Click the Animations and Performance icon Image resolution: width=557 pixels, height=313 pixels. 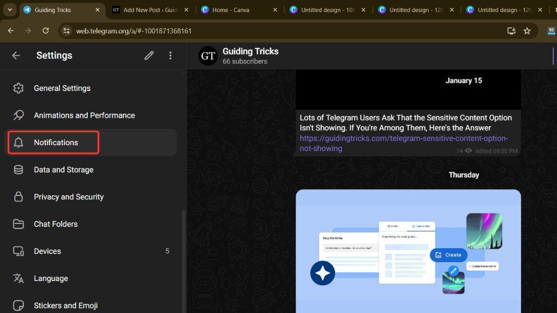[x=19, y=115]
